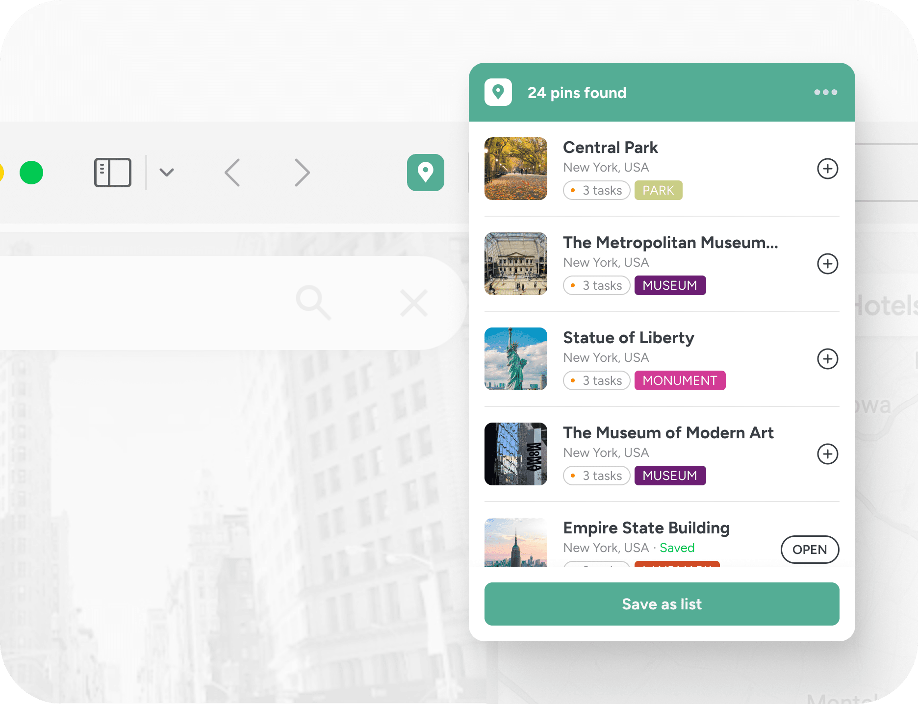Click the search magnifier icon
The width and height of the screenshot is (918, 704).
(313, 303)
